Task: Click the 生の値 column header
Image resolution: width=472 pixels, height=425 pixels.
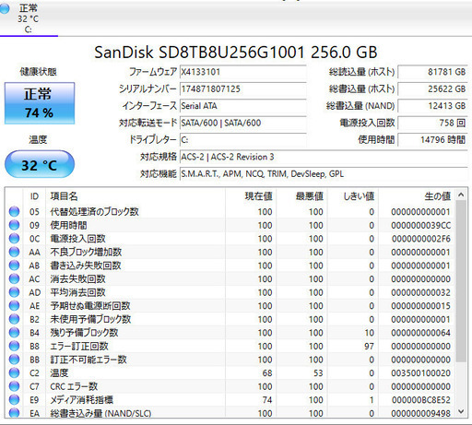Action: 417,196
